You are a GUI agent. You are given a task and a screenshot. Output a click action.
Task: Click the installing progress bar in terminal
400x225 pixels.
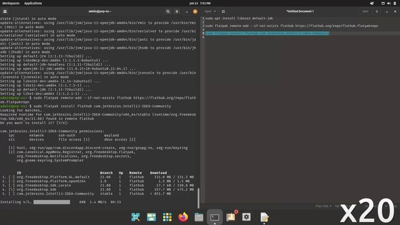coord(52,202)
